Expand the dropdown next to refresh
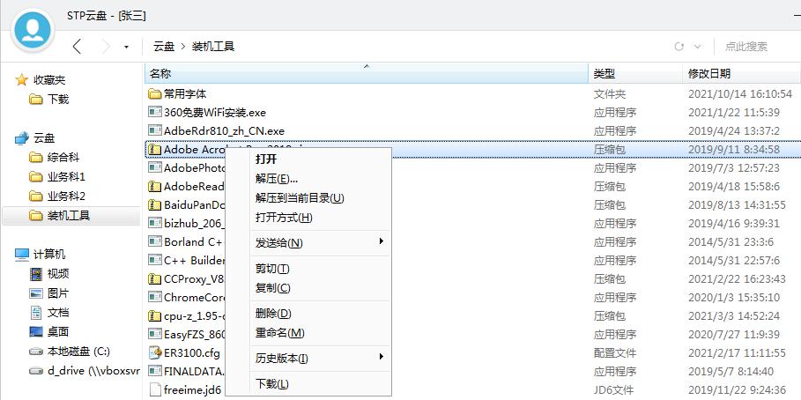The width and height of the screenshot is (801, 400). (697, 47)
